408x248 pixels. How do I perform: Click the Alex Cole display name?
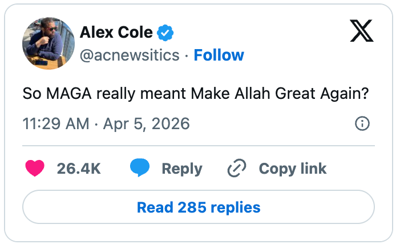click(x=117, y=33)
